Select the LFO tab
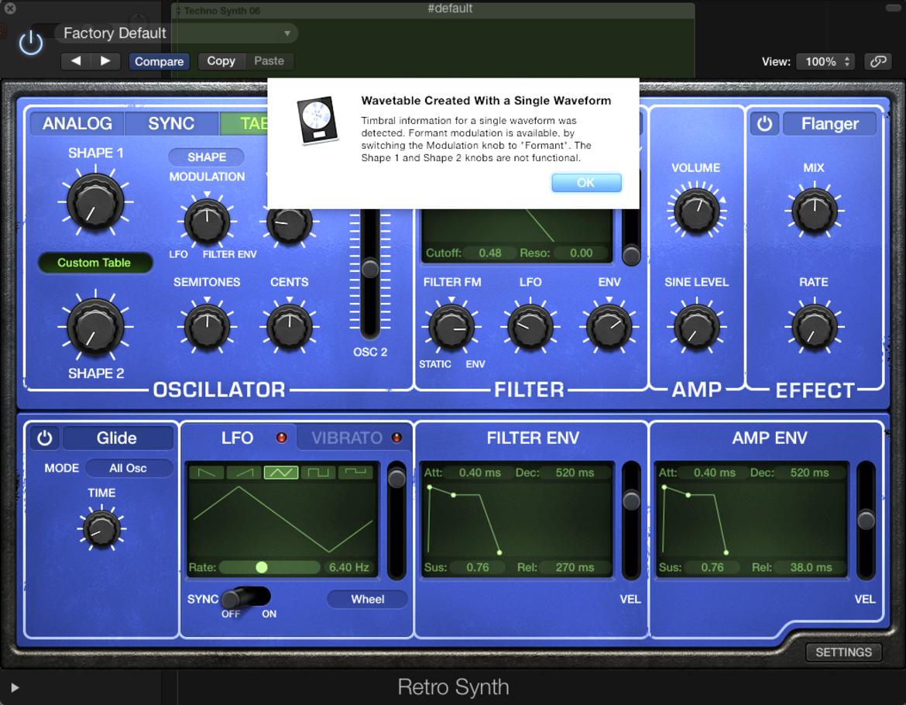906x705 pixels. tap(238, 438)
